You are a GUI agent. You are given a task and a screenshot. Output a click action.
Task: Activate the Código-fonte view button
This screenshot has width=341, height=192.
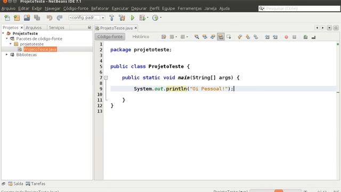(x=110, y=37)
